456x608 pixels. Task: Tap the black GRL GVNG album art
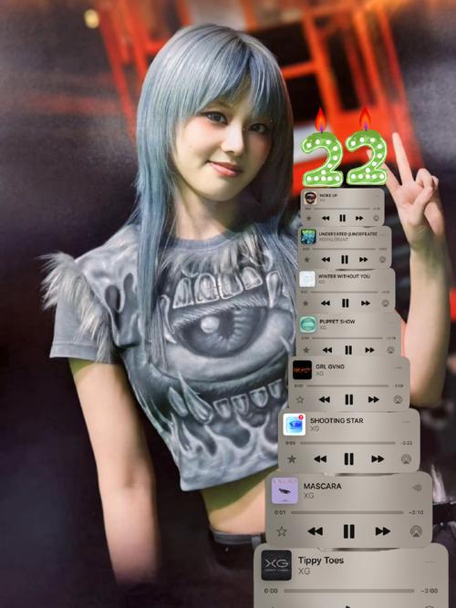(x=302, y=370)
